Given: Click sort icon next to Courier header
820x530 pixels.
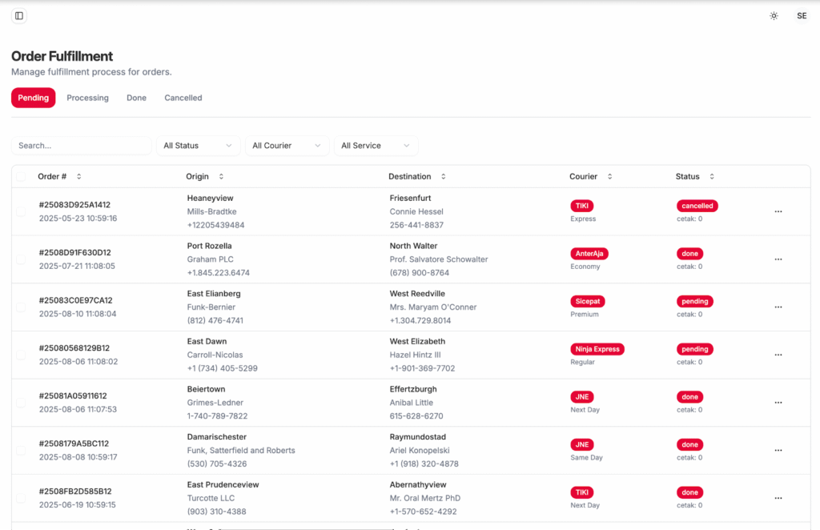Looking at the screenshot, I should coord(609,177).
